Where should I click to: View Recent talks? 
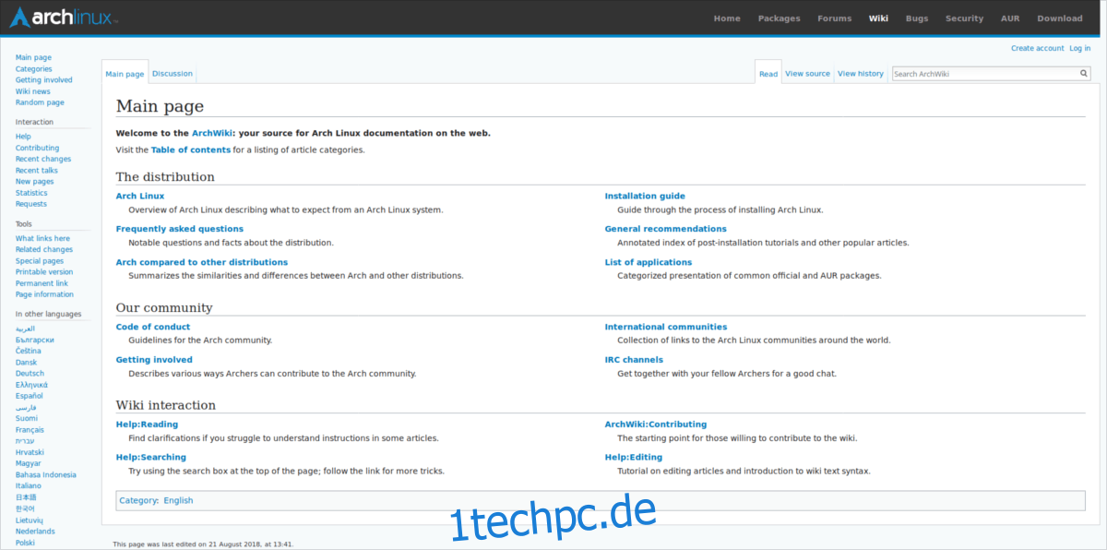click(x=37, y=171)
